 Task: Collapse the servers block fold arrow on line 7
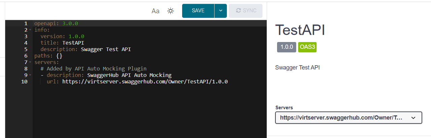[30, 62]
